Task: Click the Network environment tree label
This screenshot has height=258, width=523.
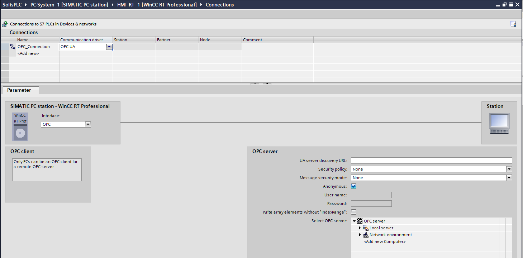Action: point(391,235)
